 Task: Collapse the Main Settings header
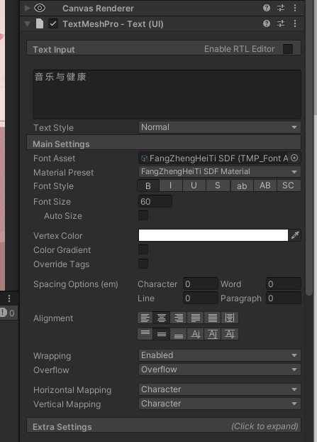click(164, 144)
